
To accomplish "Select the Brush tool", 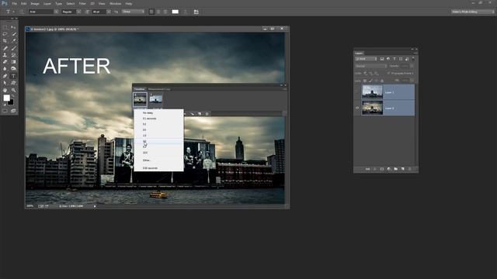I will [x=13, y=48].
